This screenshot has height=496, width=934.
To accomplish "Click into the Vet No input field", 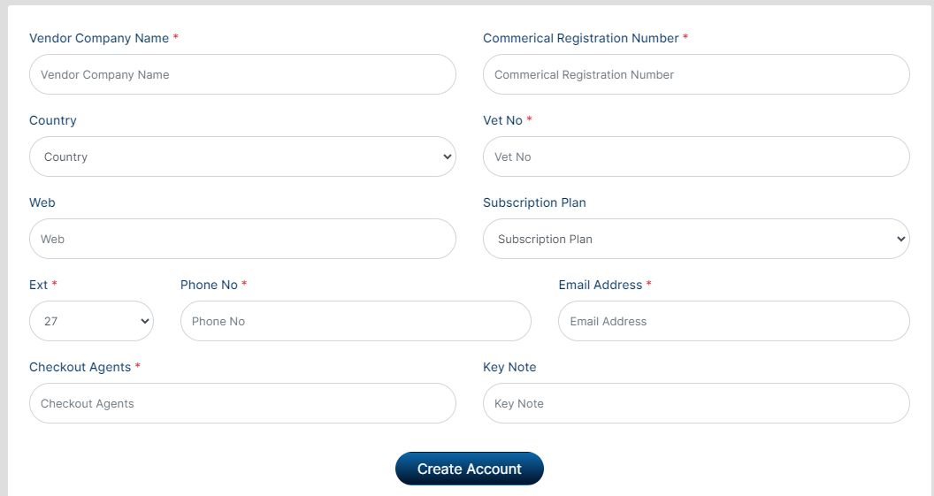I will pos(696,157).
